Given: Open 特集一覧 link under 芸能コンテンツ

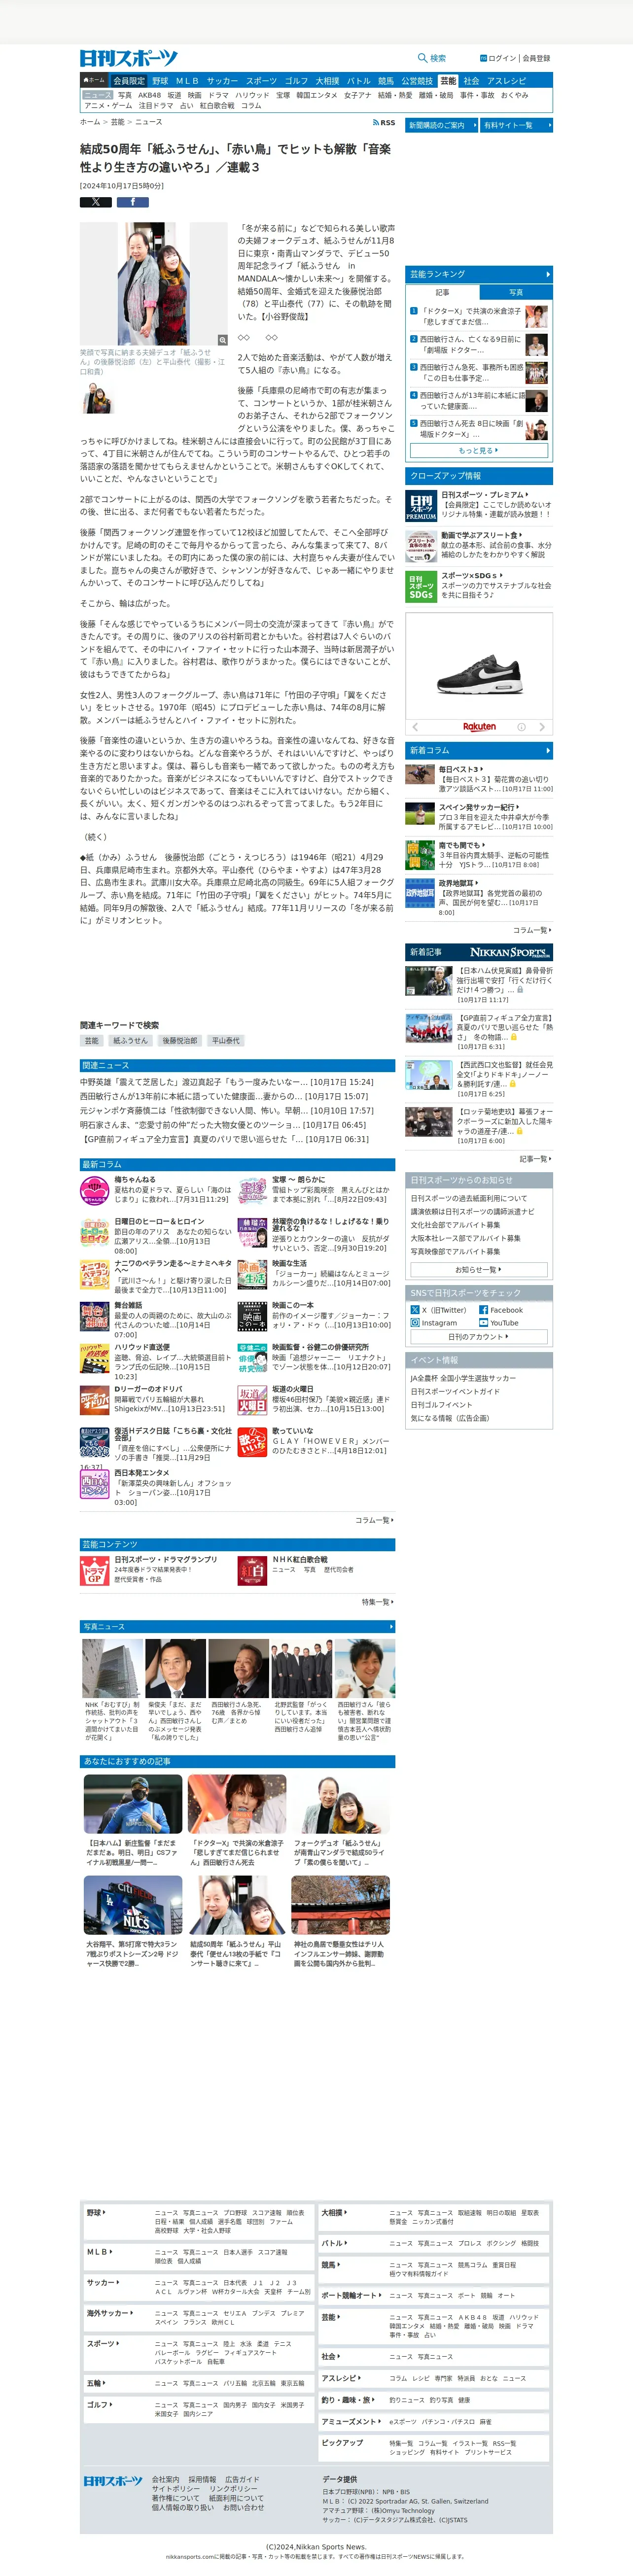Looking at the screenshot, I should pos(377,1602).
